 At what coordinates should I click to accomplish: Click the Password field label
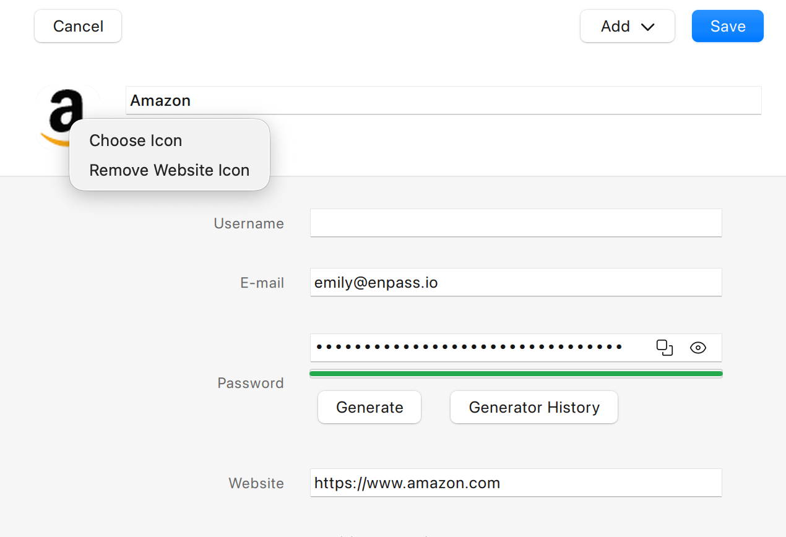click(251, 383)
